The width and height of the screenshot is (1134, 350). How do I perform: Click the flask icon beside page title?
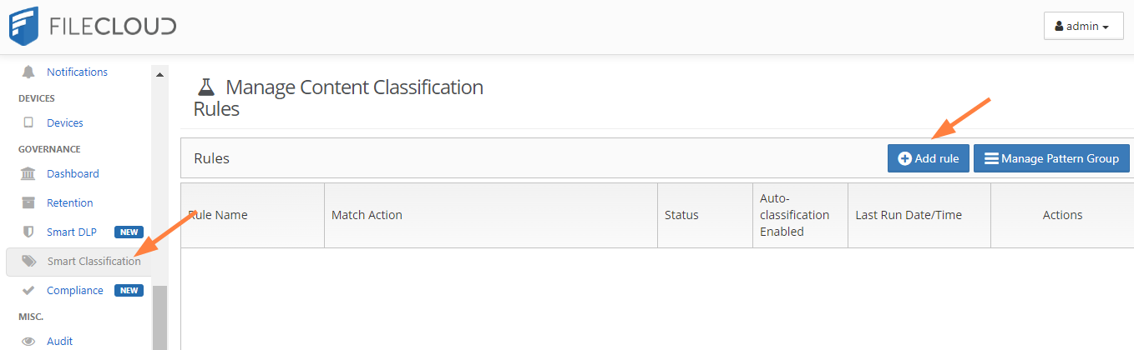205,87
